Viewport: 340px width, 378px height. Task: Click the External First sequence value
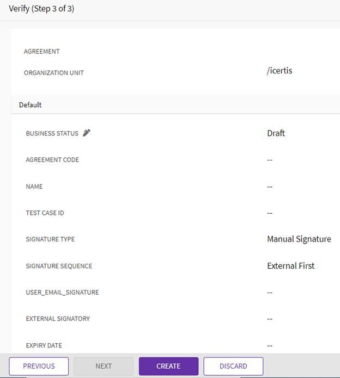[x=290, y=266]
